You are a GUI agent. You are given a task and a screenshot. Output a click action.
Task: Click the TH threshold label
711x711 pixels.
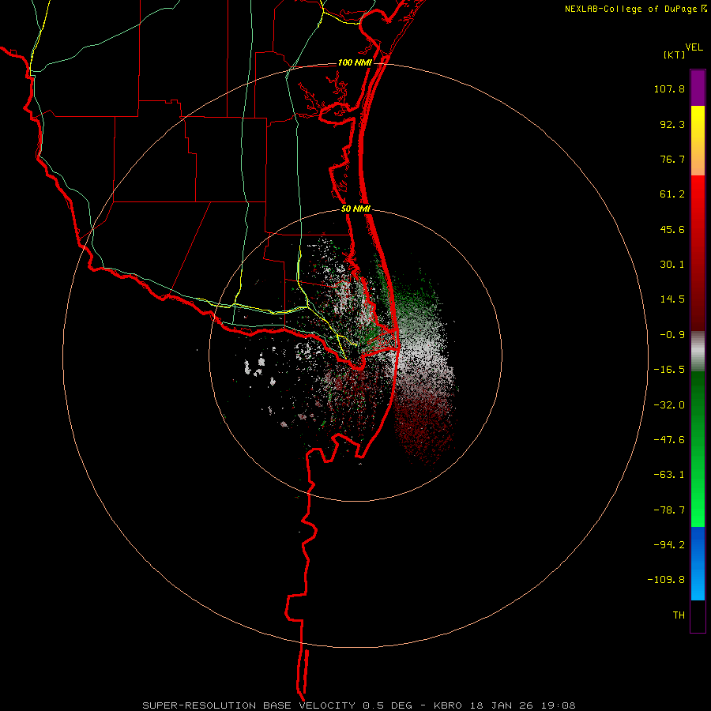coord(679,615)
